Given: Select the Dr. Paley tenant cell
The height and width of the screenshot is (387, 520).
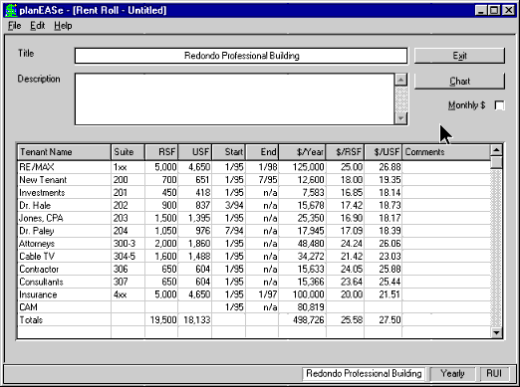Looking at the screenshot, I should pyautogui.click(x=64, y=231).
